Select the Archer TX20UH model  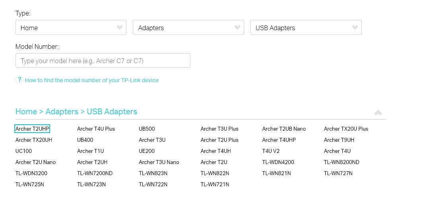(x=34, y=140)
